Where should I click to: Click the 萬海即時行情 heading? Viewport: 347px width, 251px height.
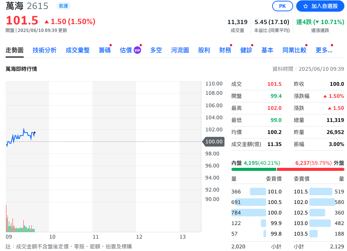tap(21, 69)
